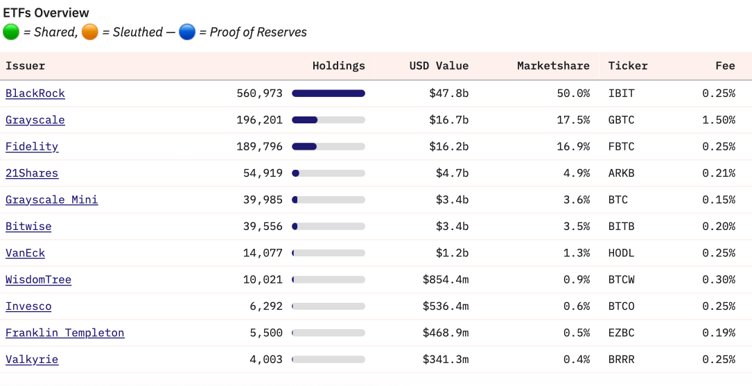Click the Holdings column header
Viewport: 752px width, 386px height.
point(339,66)
